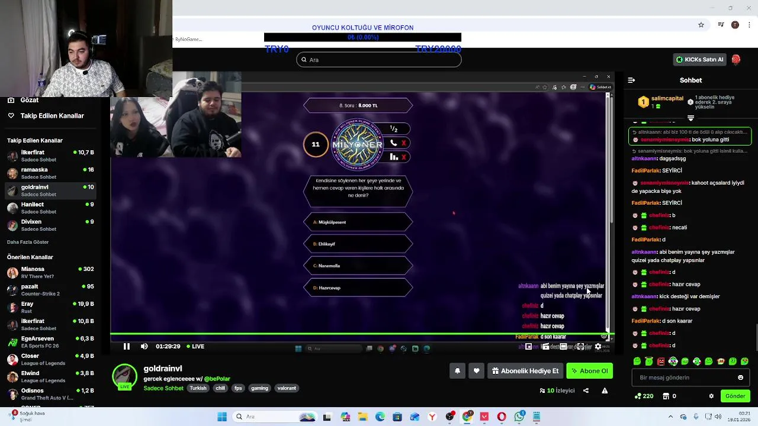This screenshot has width=758, height=426.
Task: Open the Windows Start menu
Action: point(222,417)
